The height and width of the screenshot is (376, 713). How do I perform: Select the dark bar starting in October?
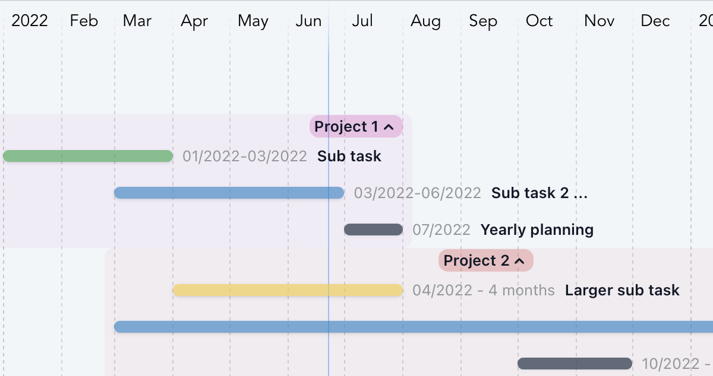point(575,364)
